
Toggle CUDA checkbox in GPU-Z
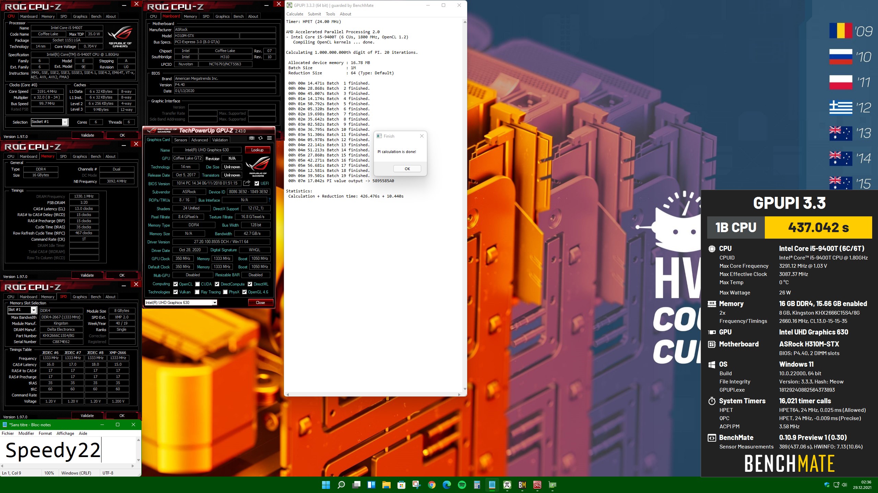[198, 284]
